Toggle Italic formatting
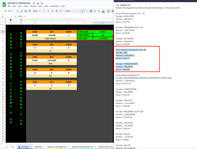This screenshot has height=149, width=197. [95, 11]
